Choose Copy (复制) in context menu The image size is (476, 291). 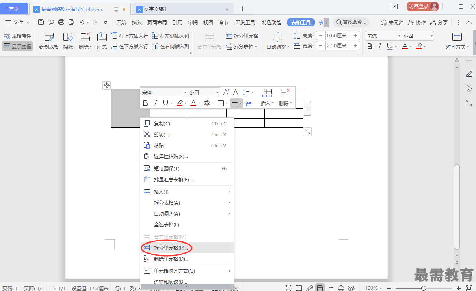tap(187, 123)
